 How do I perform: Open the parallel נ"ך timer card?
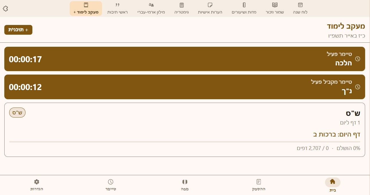[185, 87]
